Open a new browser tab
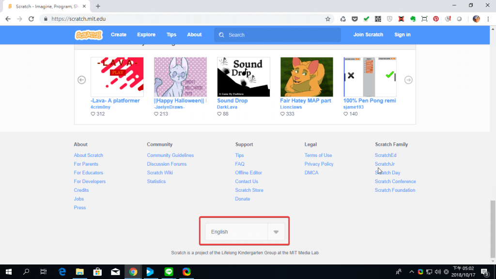This screenshot has height=279, width=496. 98,6
